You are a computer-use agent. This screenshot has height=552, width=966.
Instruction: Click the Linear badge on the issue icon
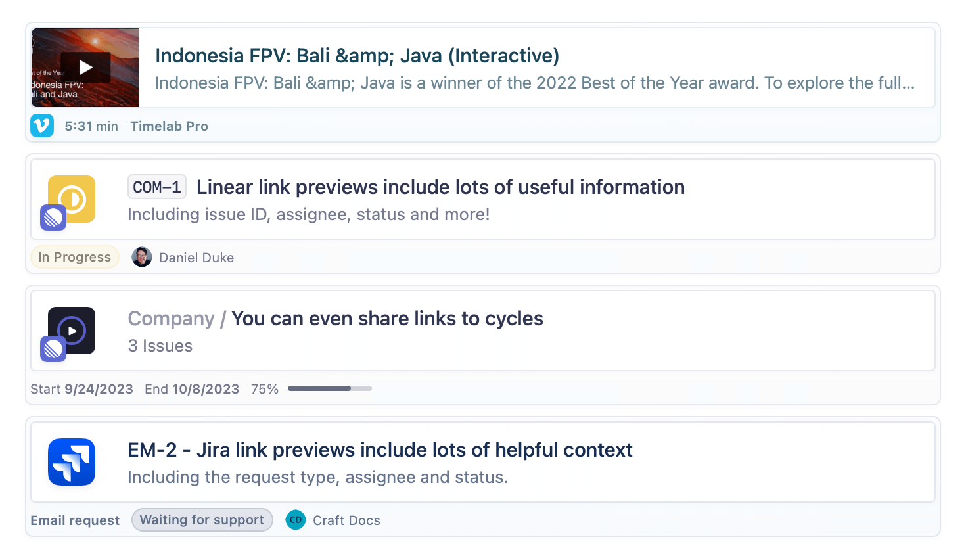(x=53, y=218)
